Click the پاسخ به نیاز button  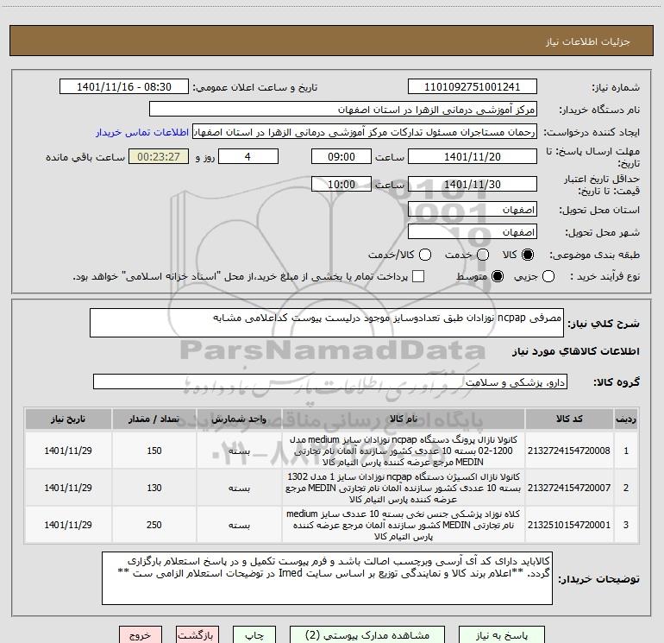(502, 635)
